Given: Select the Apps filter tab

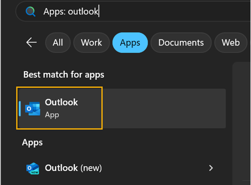Looking at the screenshot, I should (x=130, y=43).
